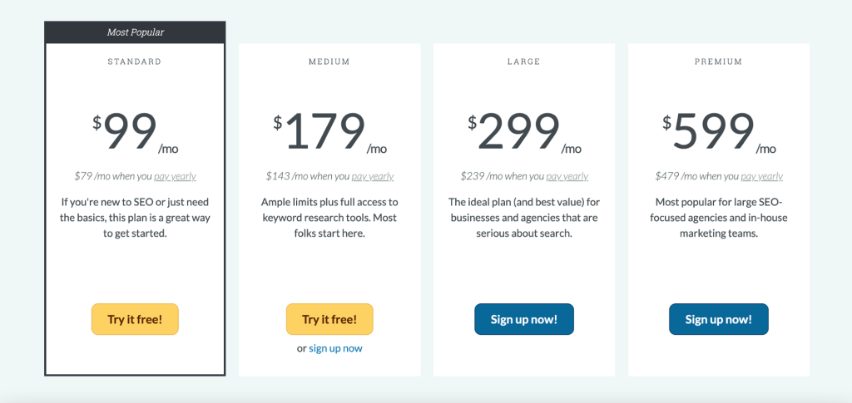Click the "sign up now" text link below Medium's button

[x=335, y=348]
